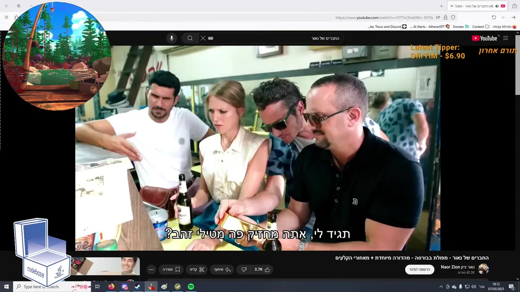Screen dimensions: 520x292
Task: Share the video using שיתוף button
Action: point(222,269)
